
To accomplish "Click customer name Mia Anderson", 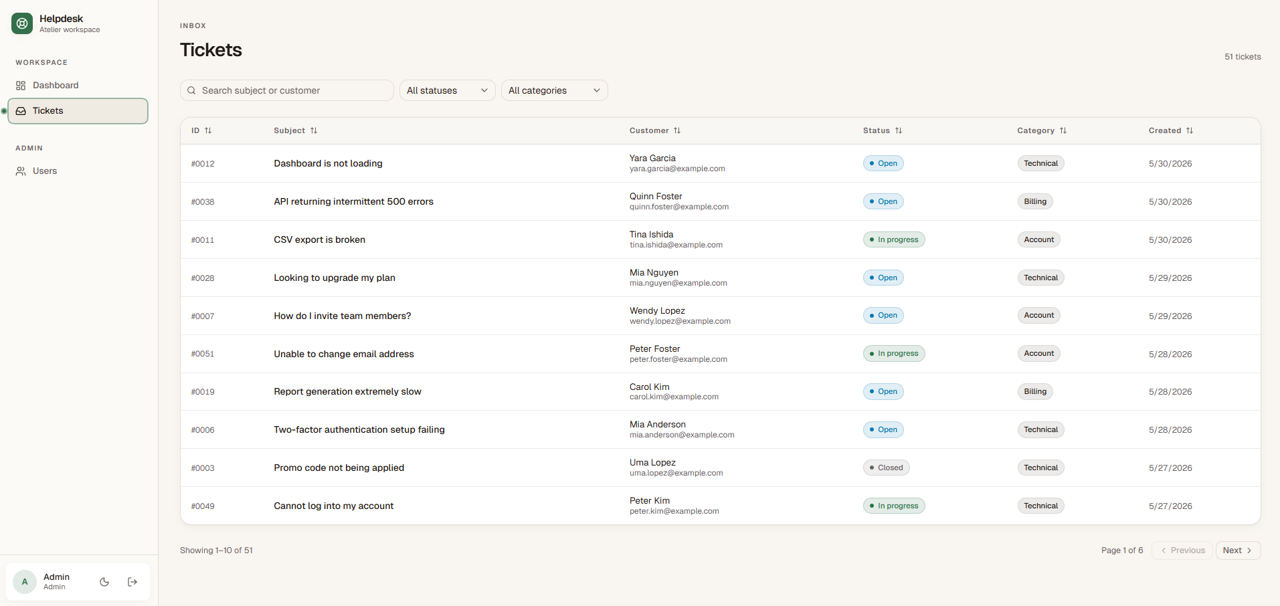I will 657,424.
